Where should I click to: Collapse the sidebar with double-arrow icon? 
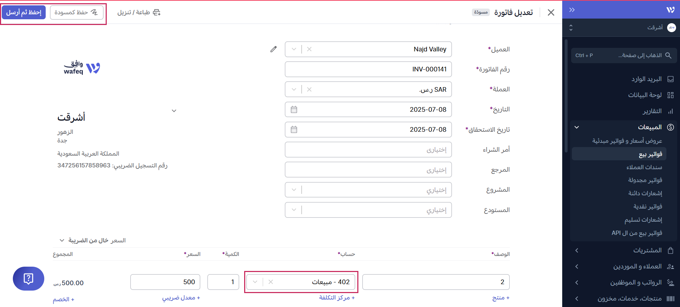(x=572, y=10)
